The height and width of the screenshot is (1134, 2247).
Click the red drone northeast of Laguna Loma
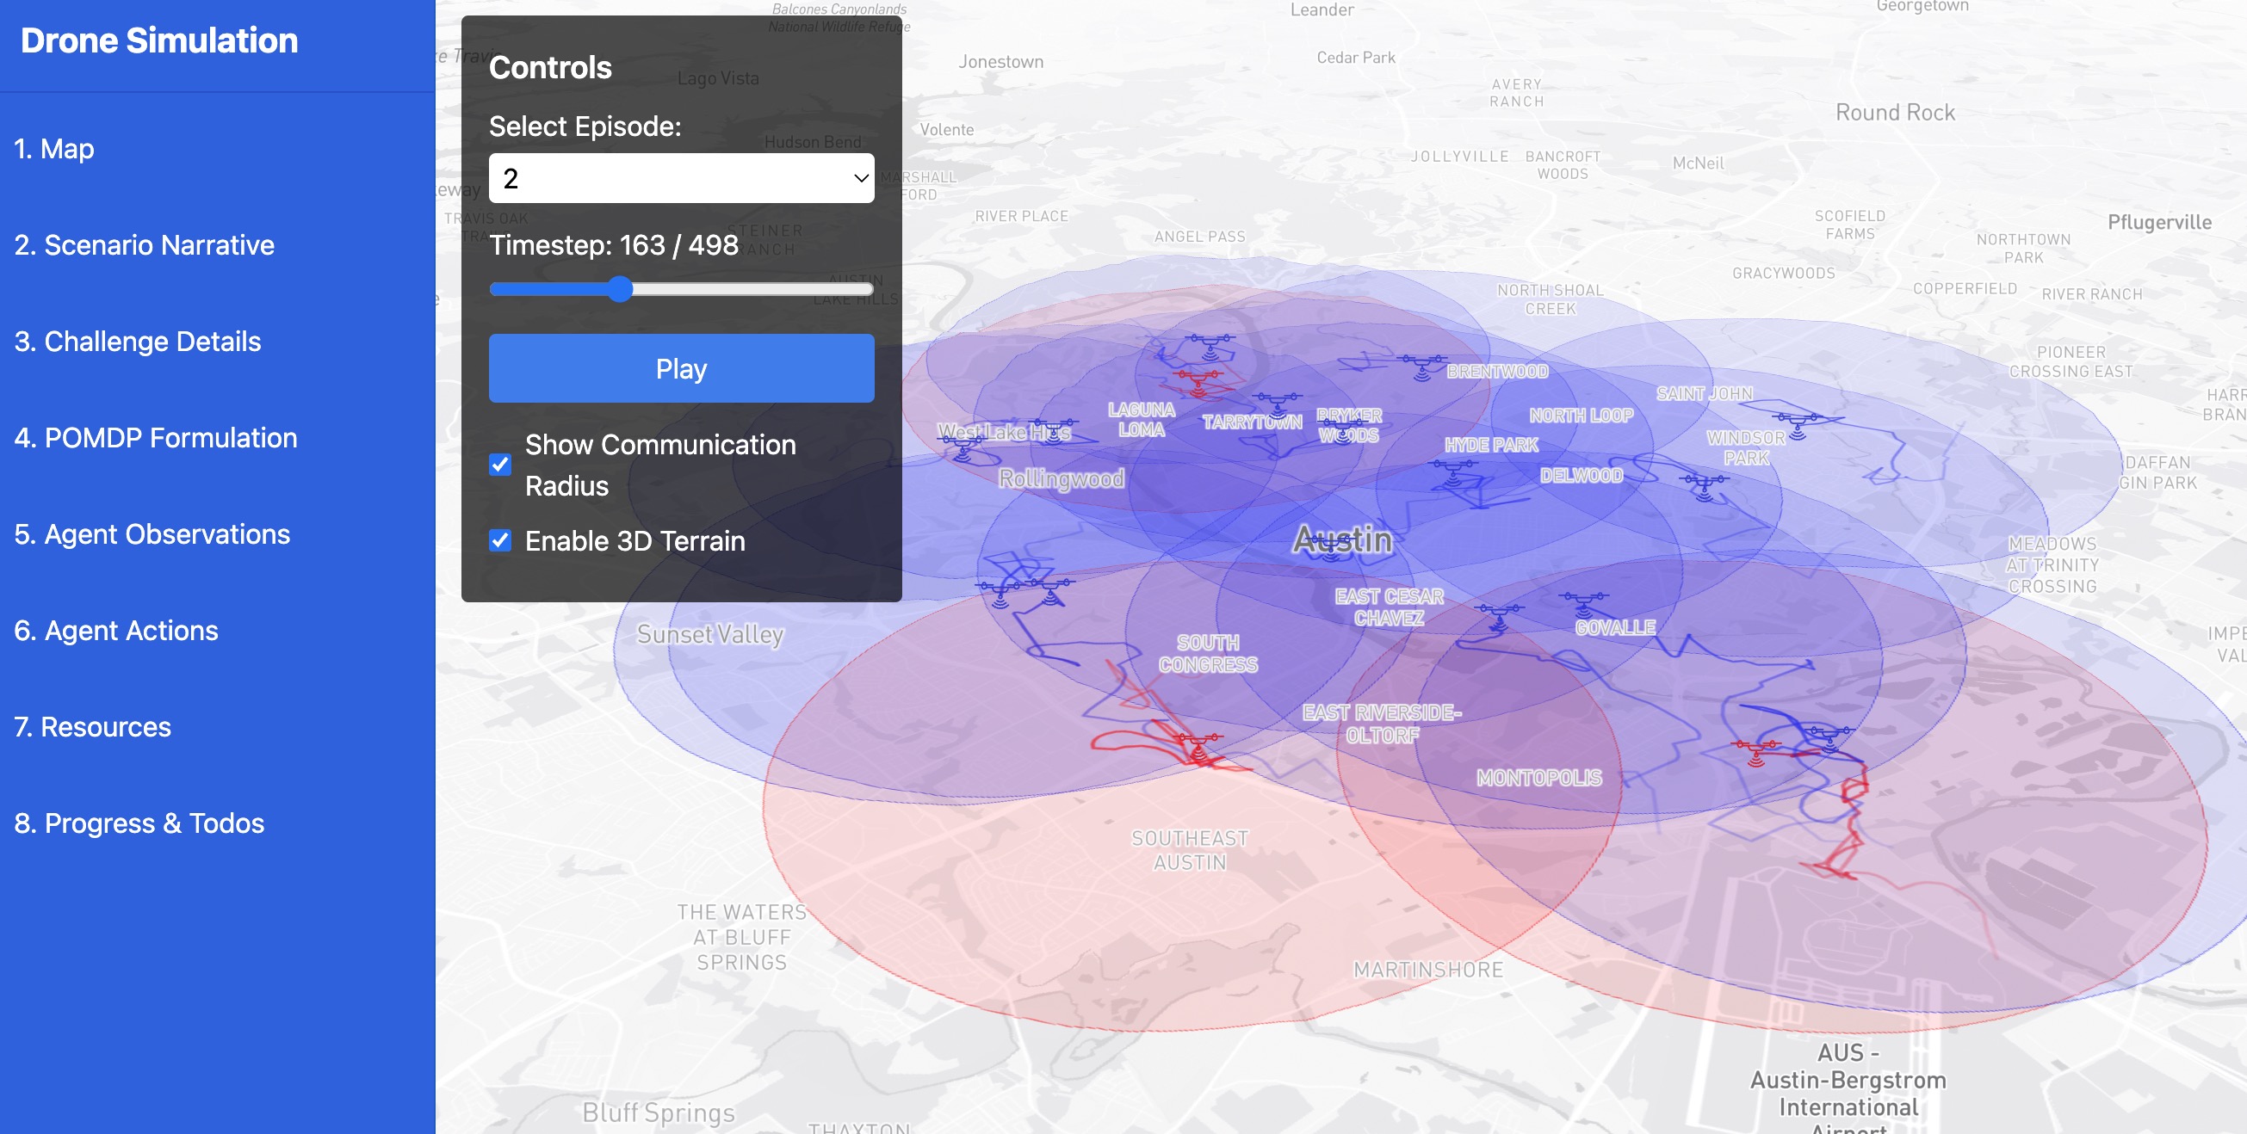1198,382
